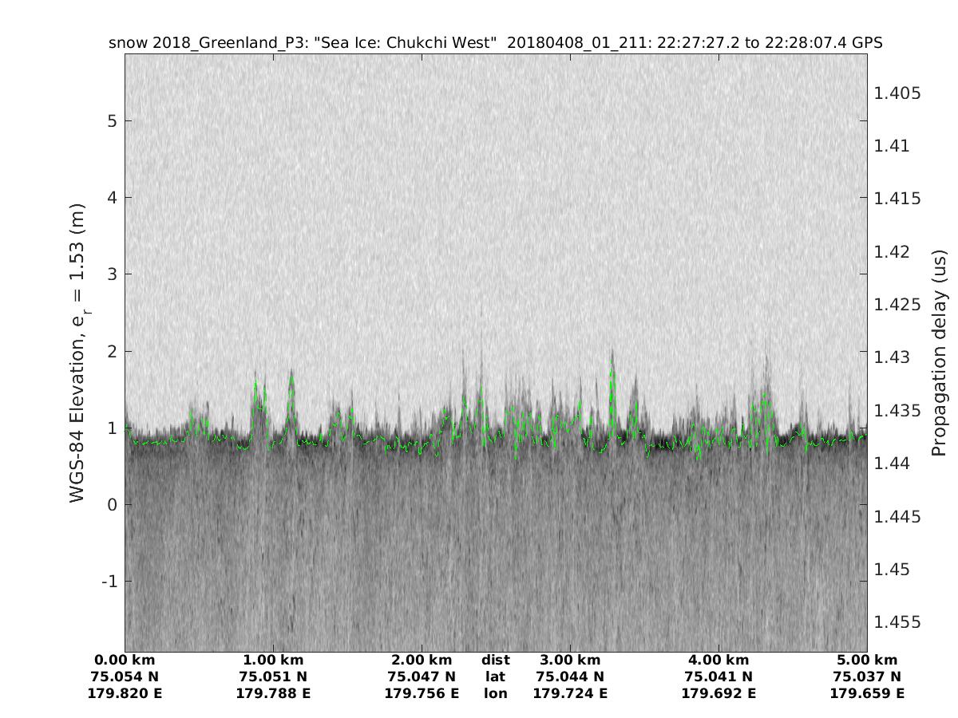This screenshot has width=958, height=718.
Task: Select the "179.692 E" longitude label
Action: pyautogui.click(x=718, y=694)
